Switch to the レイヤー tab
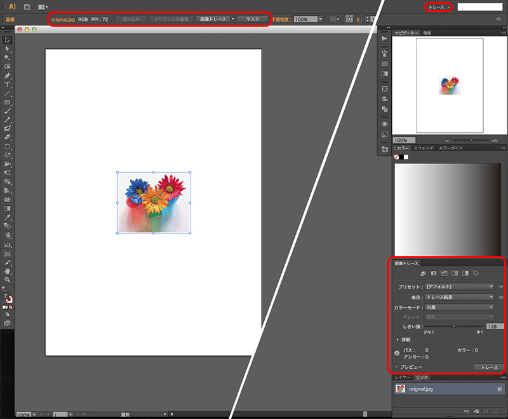 403,378
